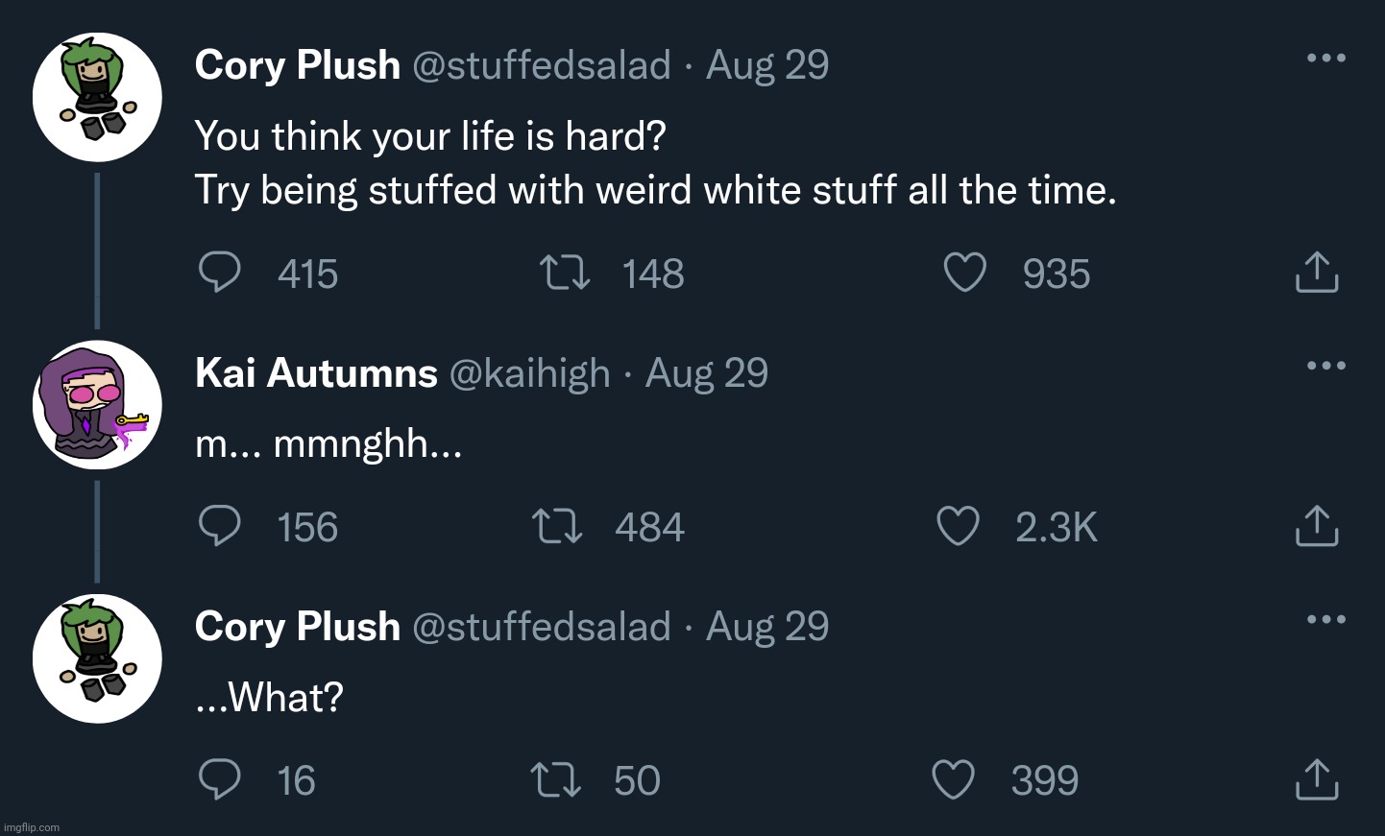Screen dimensions: 1385x836
Task: Retweet the '...What?' tweet
Action: click(x=556, y=779)
